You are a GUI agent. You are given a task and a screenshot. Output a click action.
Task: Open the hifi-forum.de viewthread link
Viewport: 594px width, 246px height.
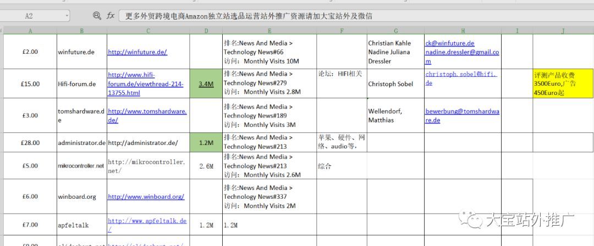point(145,83)
